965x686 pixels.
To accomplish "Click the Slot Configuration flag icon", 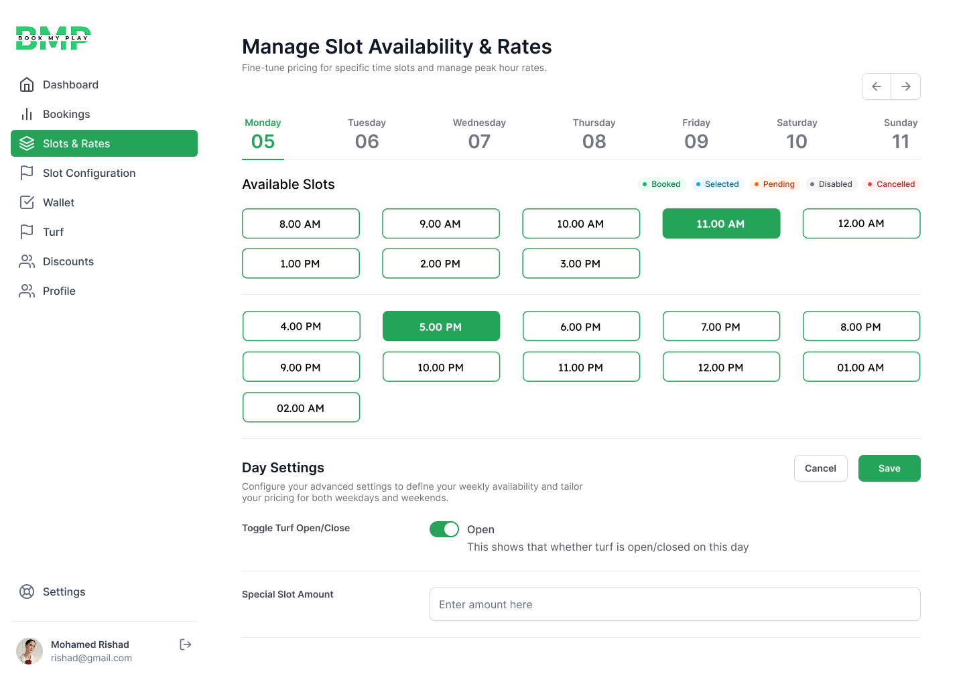I will point(27,173).
